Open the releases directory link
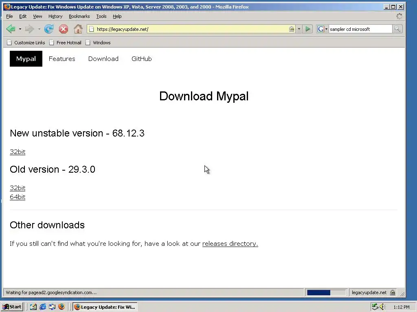Screen dimensions: 417x312 pyautogui.click(x=230, y=244)
